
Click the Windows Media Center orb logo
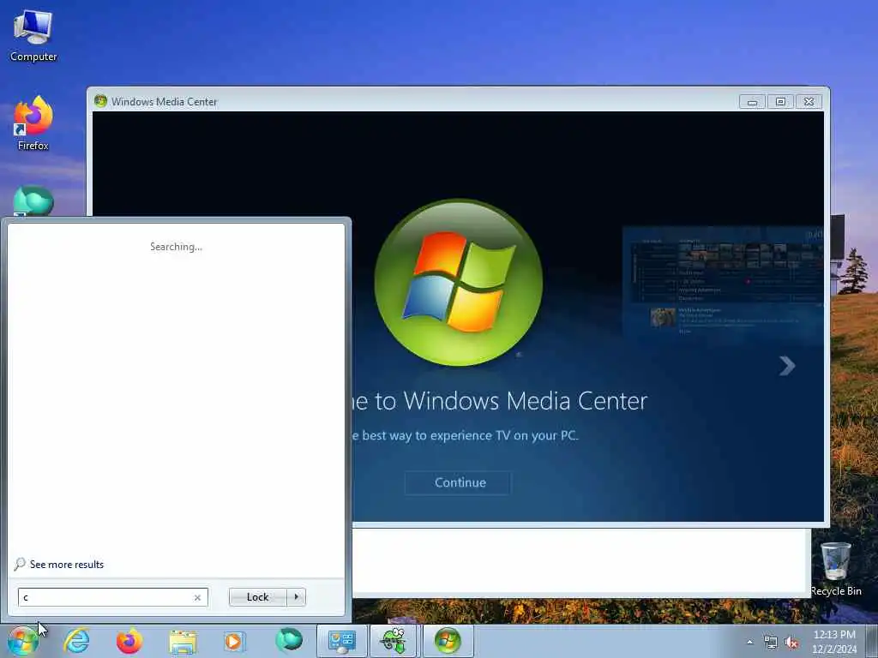pos(459,283)
